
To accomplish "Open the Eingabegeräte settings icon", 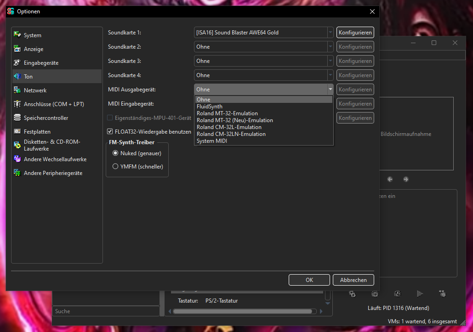I will coord(17,62).
